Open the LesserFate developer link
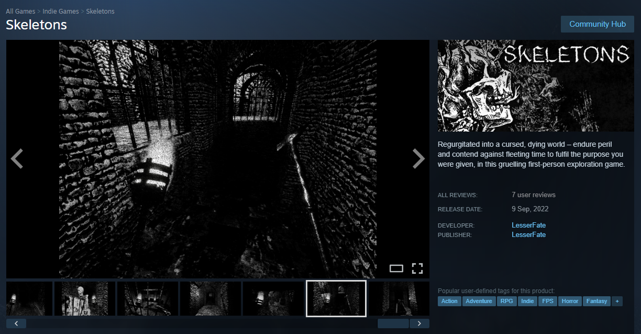The height and width of the screenshot is (334, 641). [x=528, y=225]
